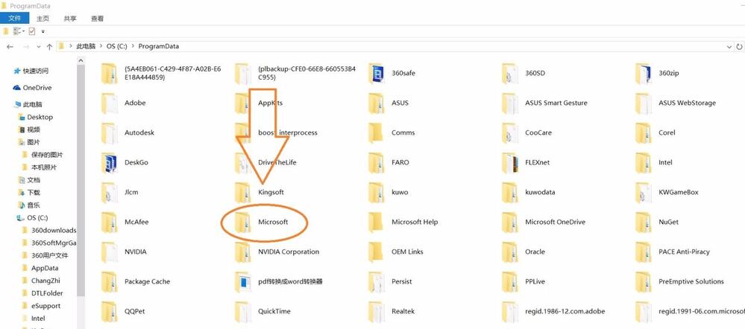Open the 360SD folder
This screenshot has height=329, width=745.
524,73
